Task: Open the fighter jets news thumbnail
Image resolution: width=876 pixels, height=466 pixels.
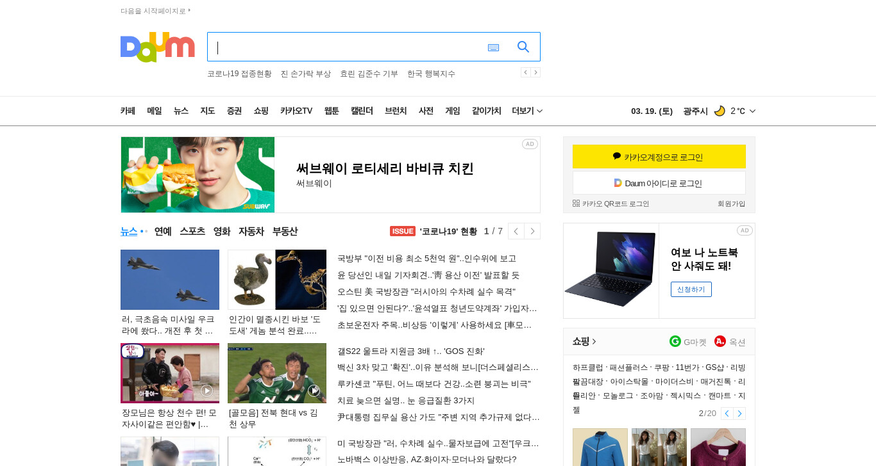Action: pos(170,280)
